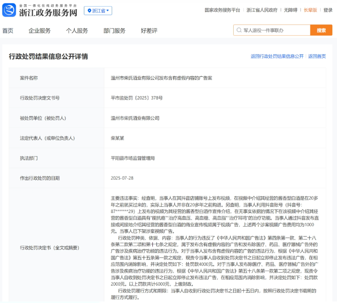The width and height of the screenshot is (337, 303).
Task: Click the Zhejiang government service logo icon
Action: 9,10
